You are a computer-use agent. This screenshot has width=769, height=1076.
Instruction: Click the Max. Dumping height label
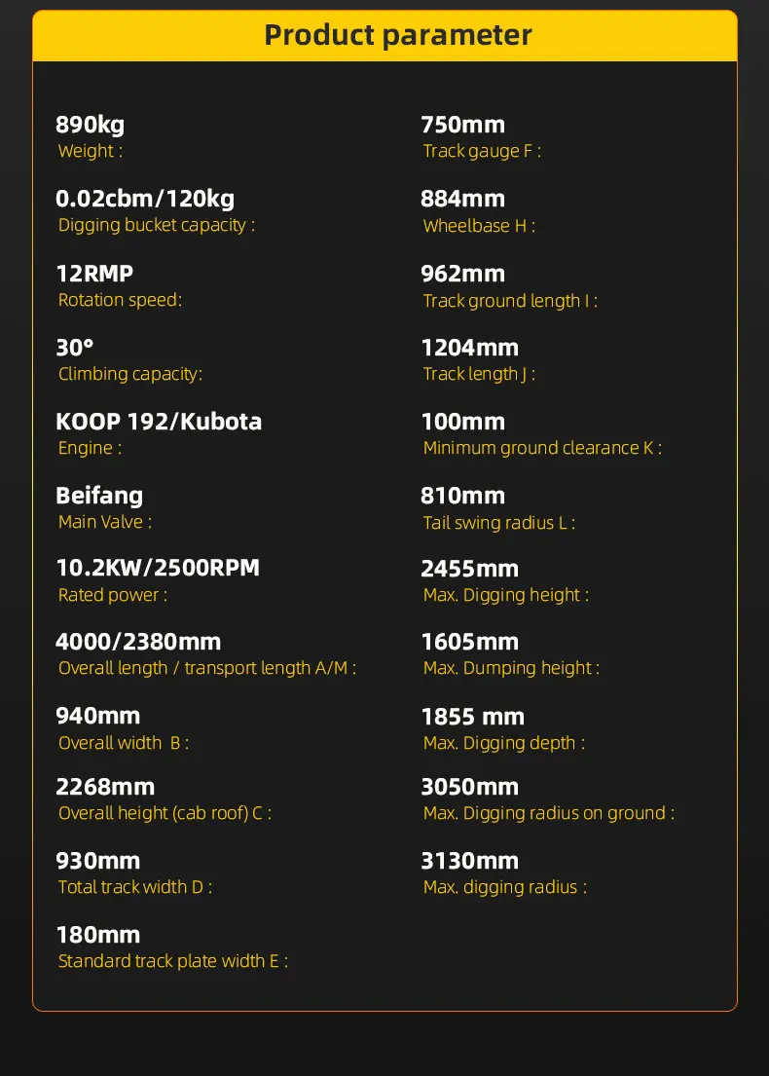pos(511,668)
